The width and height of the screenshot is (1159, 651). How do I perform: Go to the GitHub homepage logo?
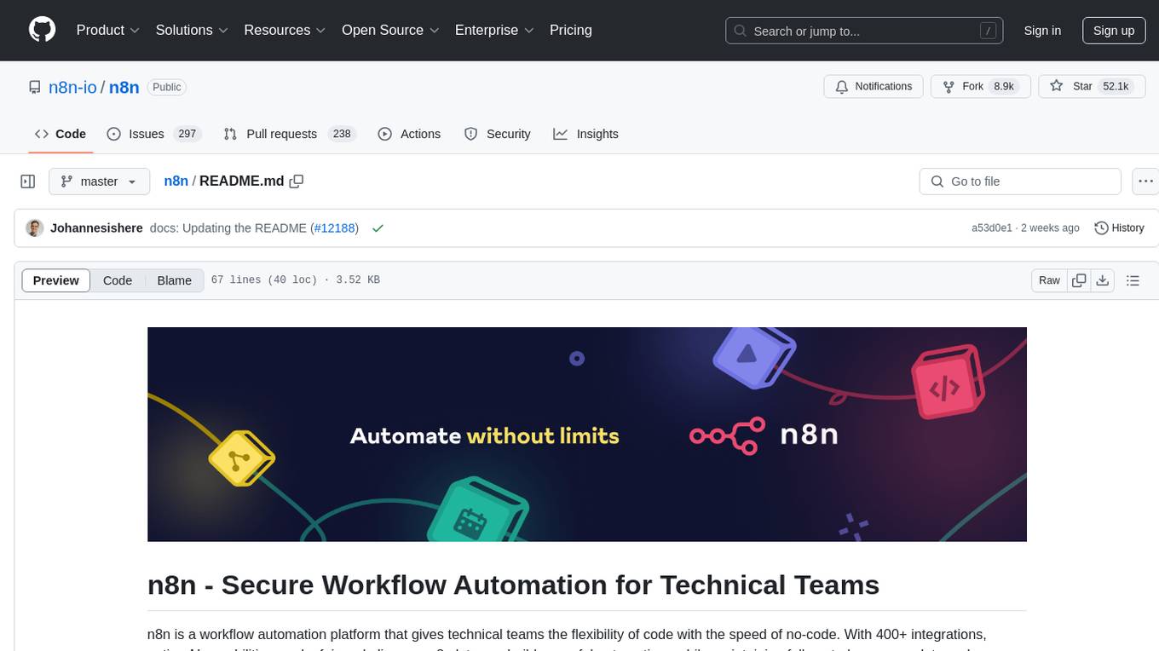pos(43,30)
